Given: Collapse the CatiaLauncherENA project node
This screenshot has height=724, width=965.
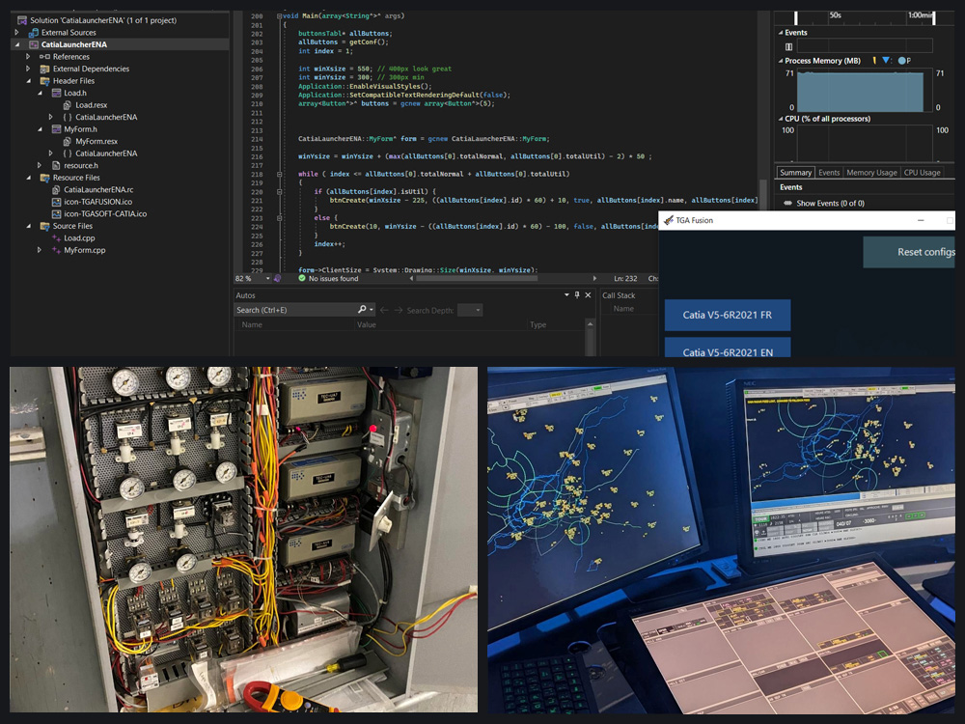Looking at the screenshot, I should coord(17,45).
